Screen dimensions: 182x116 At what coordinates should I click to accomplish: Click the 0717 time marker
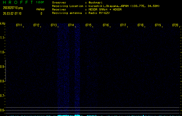pos(123,25)
